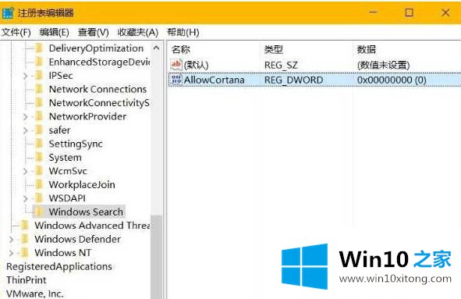Click the AllowCortana DWORD value icon
The width and height of the screenshot is (461, 299).
coord(176,80)
